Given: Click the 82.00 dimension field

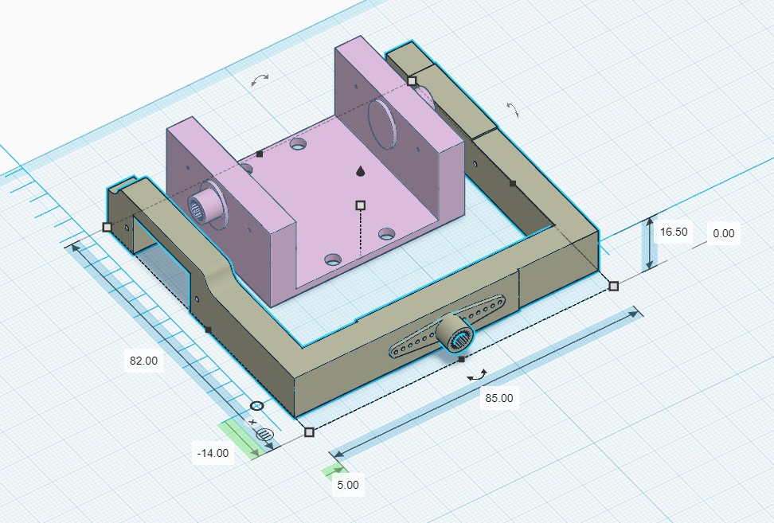Looking at the screenshot, I should (x=143, y=361).
